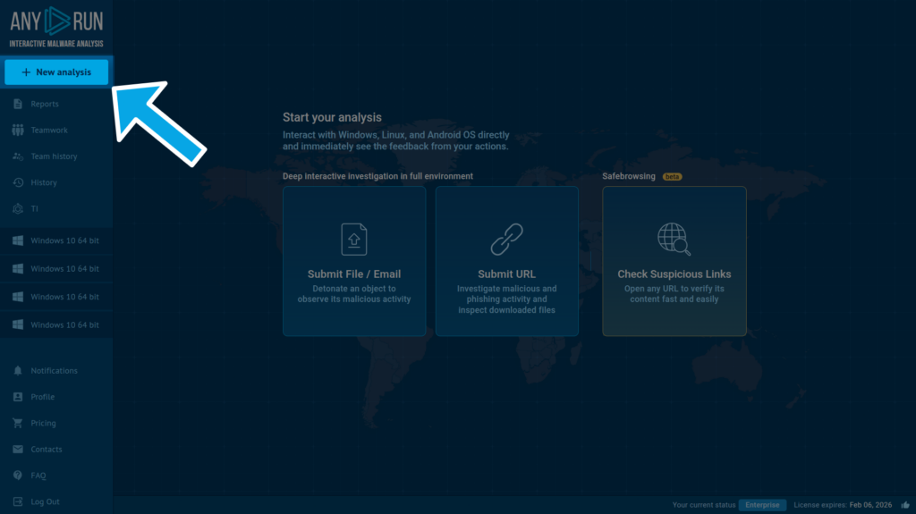Click the globe magnifier Check Suspicious Links icon

[x=674, y=240]
